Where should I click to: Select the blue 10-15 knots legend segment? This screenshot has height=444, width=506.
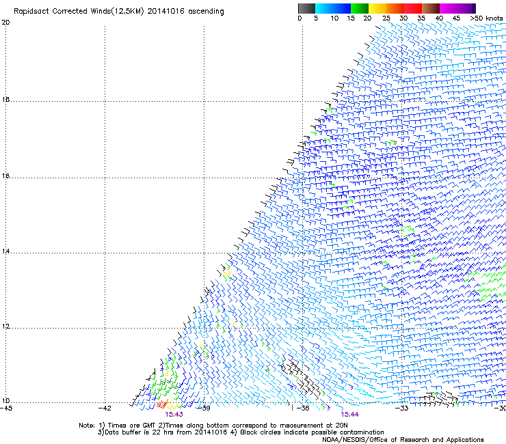tap(342, 8)
